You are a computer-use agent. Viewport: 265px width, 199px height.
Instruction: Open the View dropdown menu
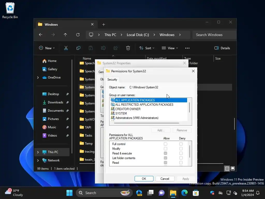pyautogui.click(x=170, y=48)
